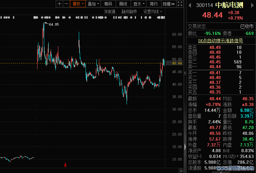Click the double-arrow icon next to 隐藏
256x173 pixels.
pos(173,4)
